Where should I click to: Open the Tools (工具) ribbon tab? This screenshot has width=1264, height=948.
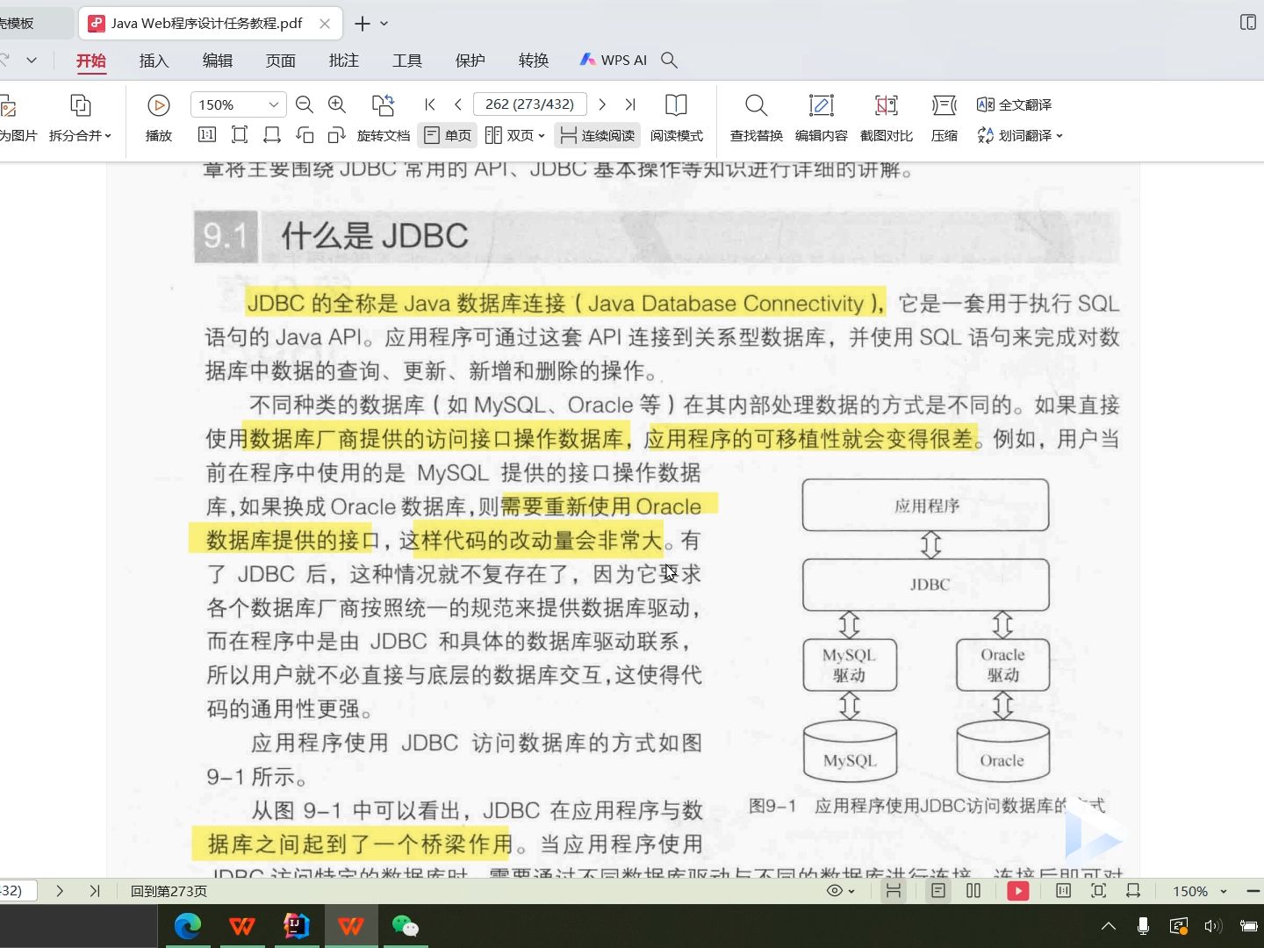pyautogui.click(x=407, y=61)
